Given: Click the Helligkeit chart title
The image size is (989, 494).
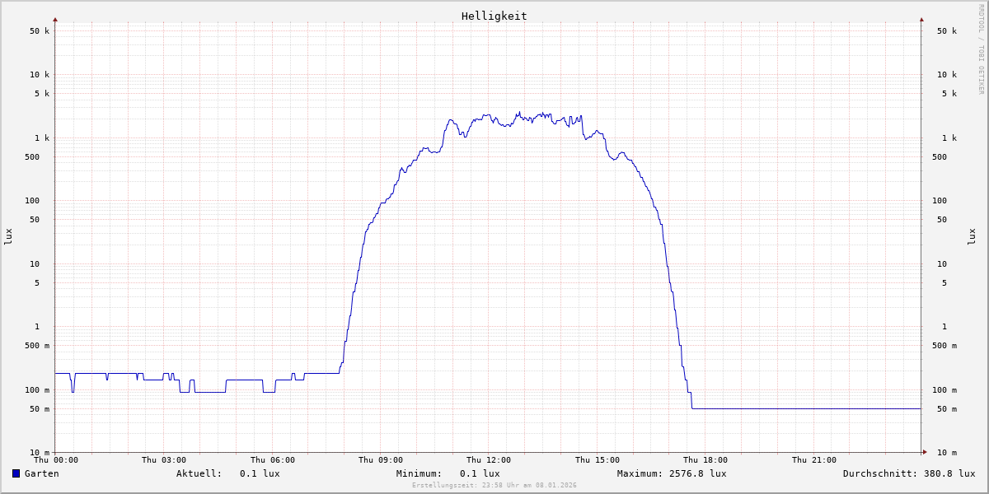Looking at the screenshot, I should coord(494,16).
